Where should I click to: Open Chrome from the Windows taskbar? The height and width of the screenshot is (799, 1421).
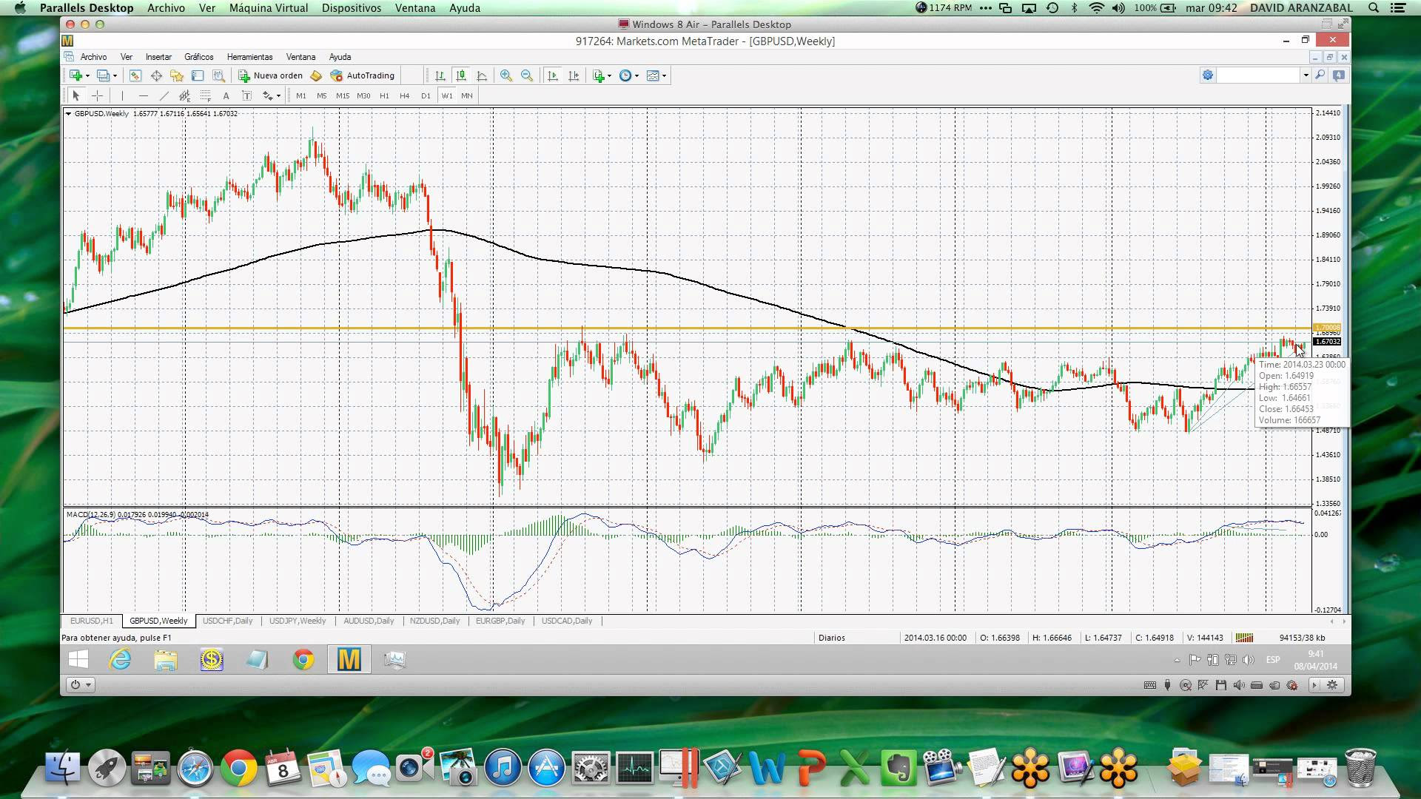pyautogui.click(x=303, y=659)
